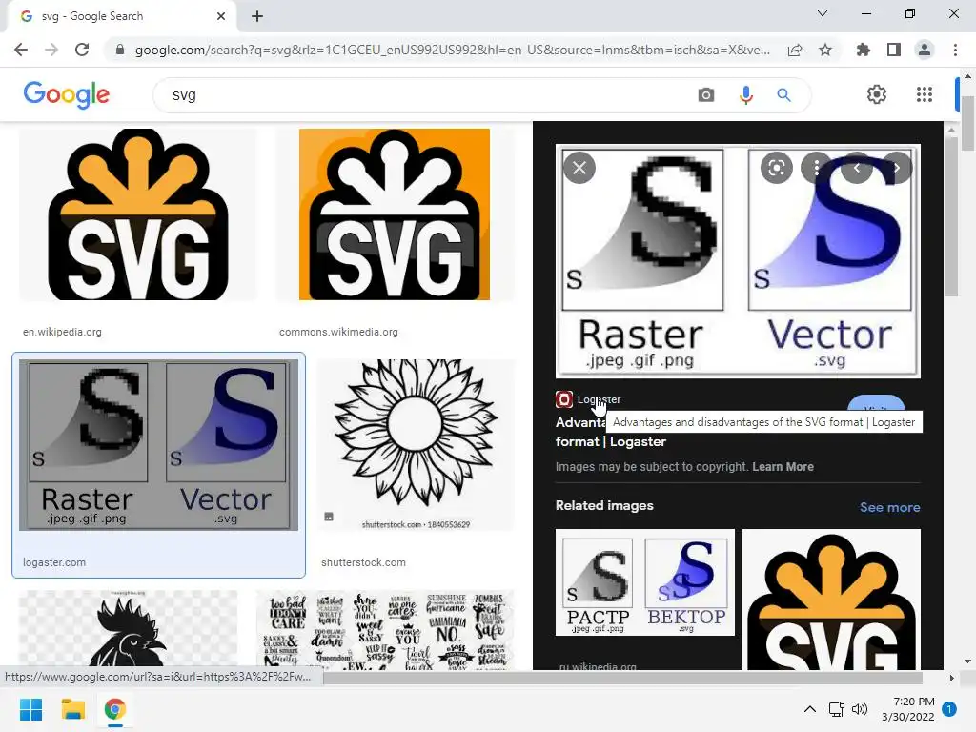Open the Logaster source link
Image resolution: width=976 pixels, height=732 pixels.
point(599,399)
